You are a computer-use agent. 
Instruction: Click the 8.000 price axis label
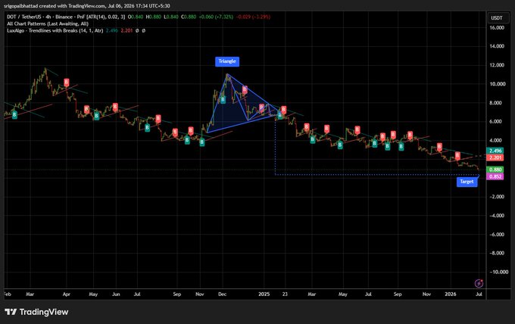[495, 103]
